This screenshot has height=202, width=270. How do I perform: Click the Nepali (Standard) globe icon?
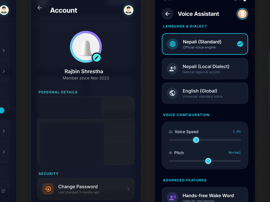[173, 44]
